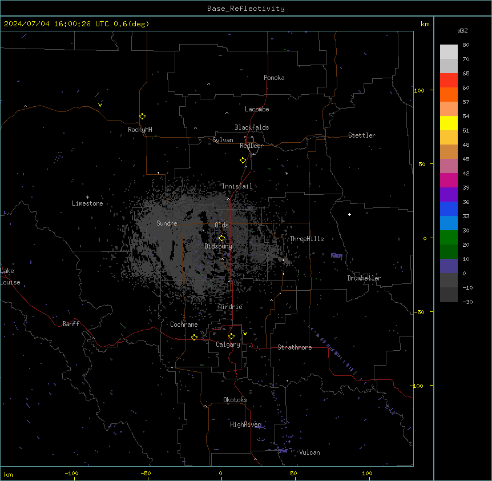Viewport: 492px width, 481px height.
Task: Click the Didsbury town label
Action: pos(219,246)
